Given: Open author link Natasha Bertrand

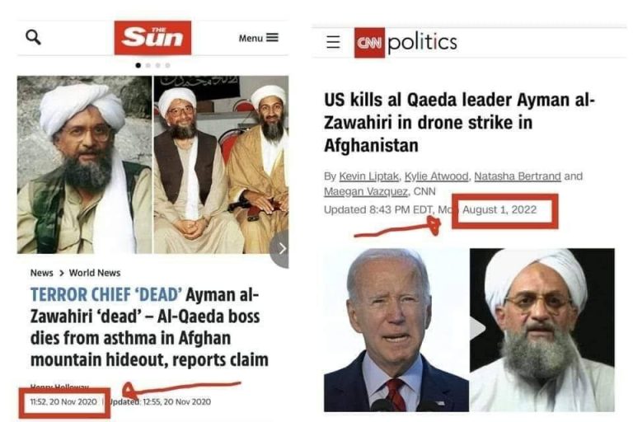Looking at the screenshot, I should 517,176.
